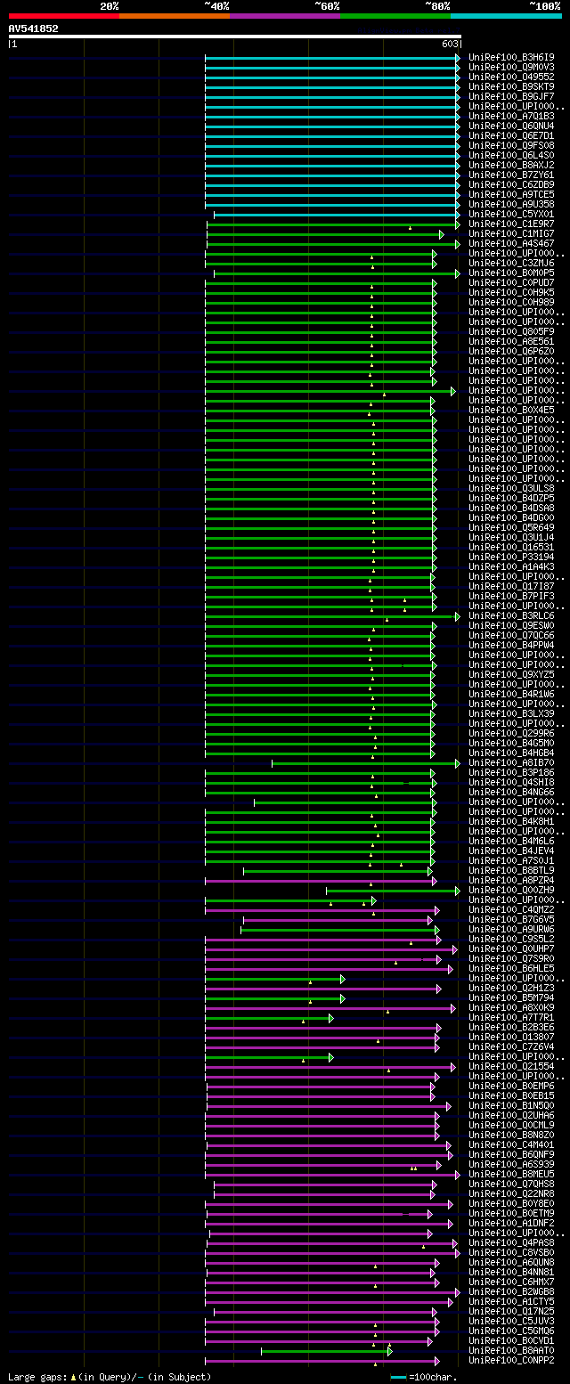Image resolution: width=570 pixels, height=1384 pixels.
Task: Click the UniRef100_Q9XYZ5 label
Action: (x=511, y=674)
